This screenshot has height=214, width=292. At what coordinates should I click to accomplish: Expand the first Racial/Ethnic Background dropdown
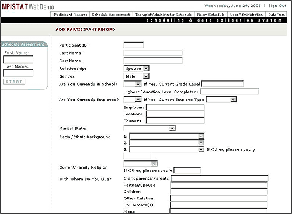[166, 136]
